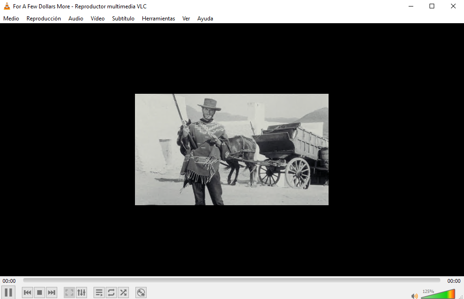Open the Vídeo menu
The height and width of the screenshot is (299, 464).
(x=98, y=18)
